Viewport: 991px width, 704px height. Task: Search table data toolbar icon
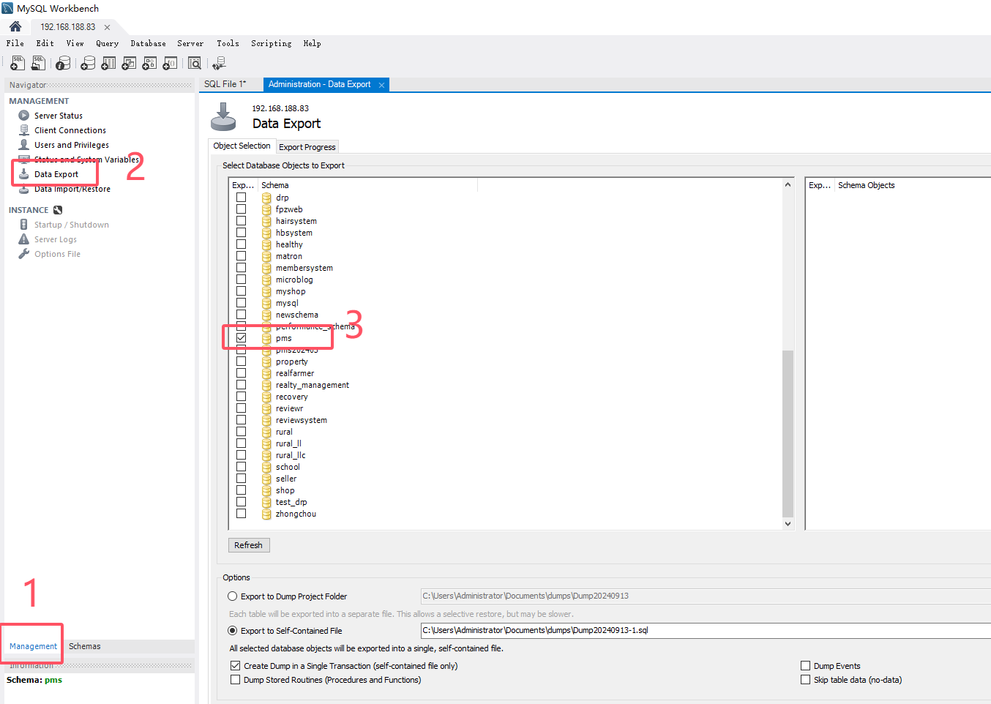pyautogui.click(x=195, y=64)
